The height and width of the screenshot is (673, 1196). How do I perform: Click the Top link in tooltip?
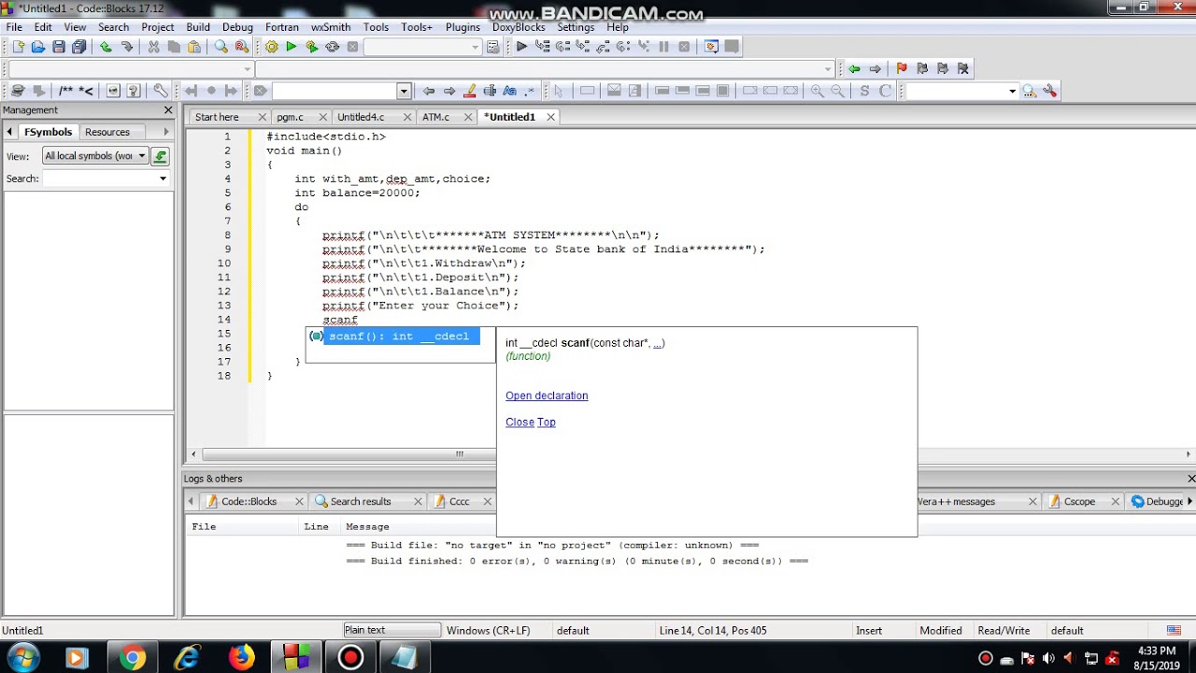point(547,422)
